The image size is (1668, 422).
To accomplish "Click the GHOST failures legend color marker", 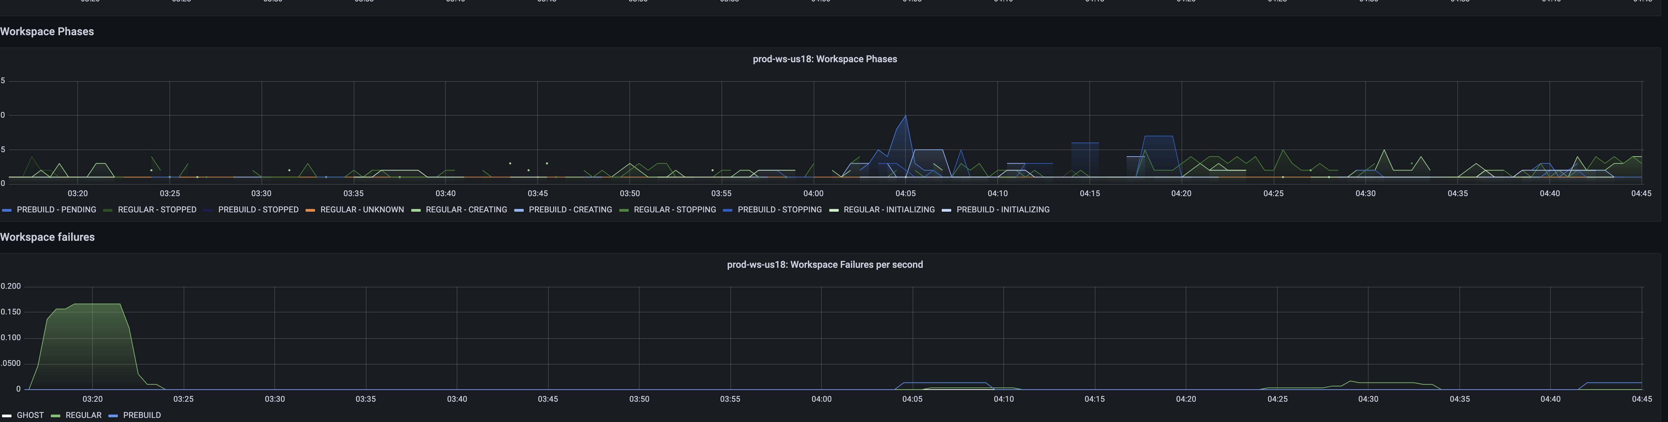I will [6, 415].
